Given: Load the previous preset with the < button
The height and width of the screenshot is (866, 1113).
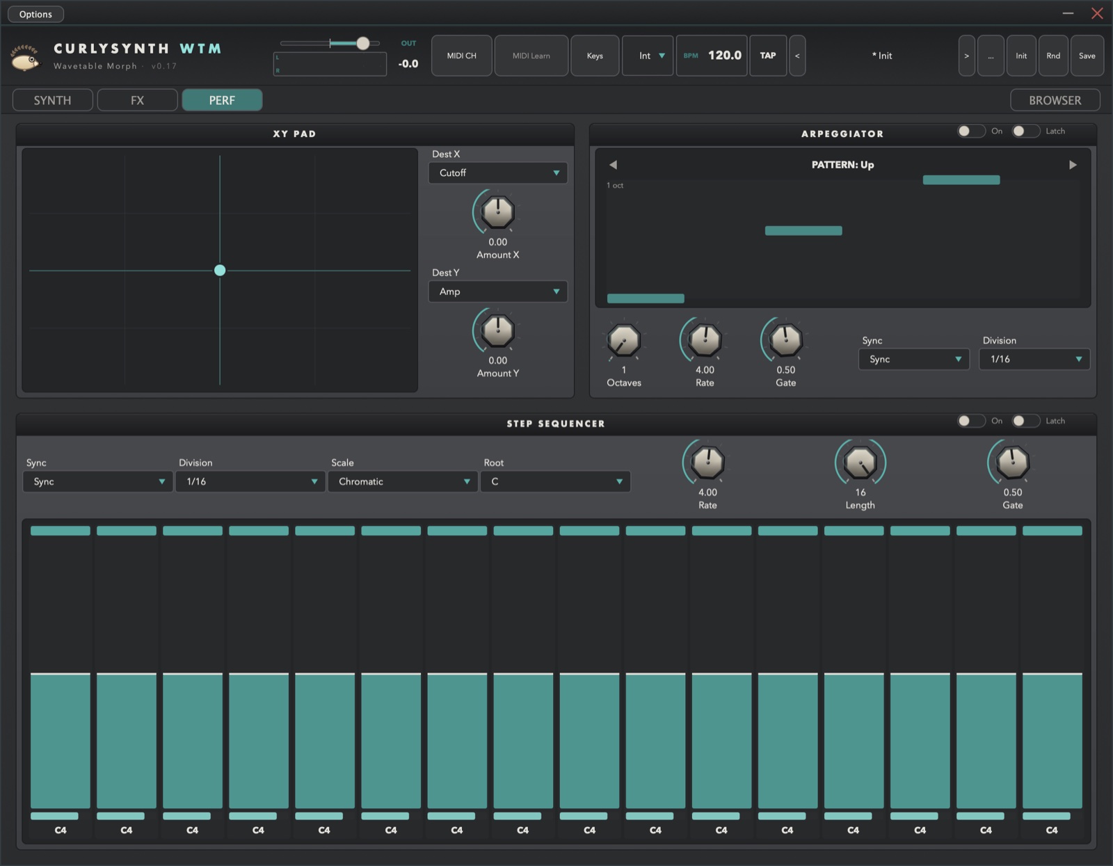Looking at the screenshot, I should pyautogui.click(x=797, y=56).
